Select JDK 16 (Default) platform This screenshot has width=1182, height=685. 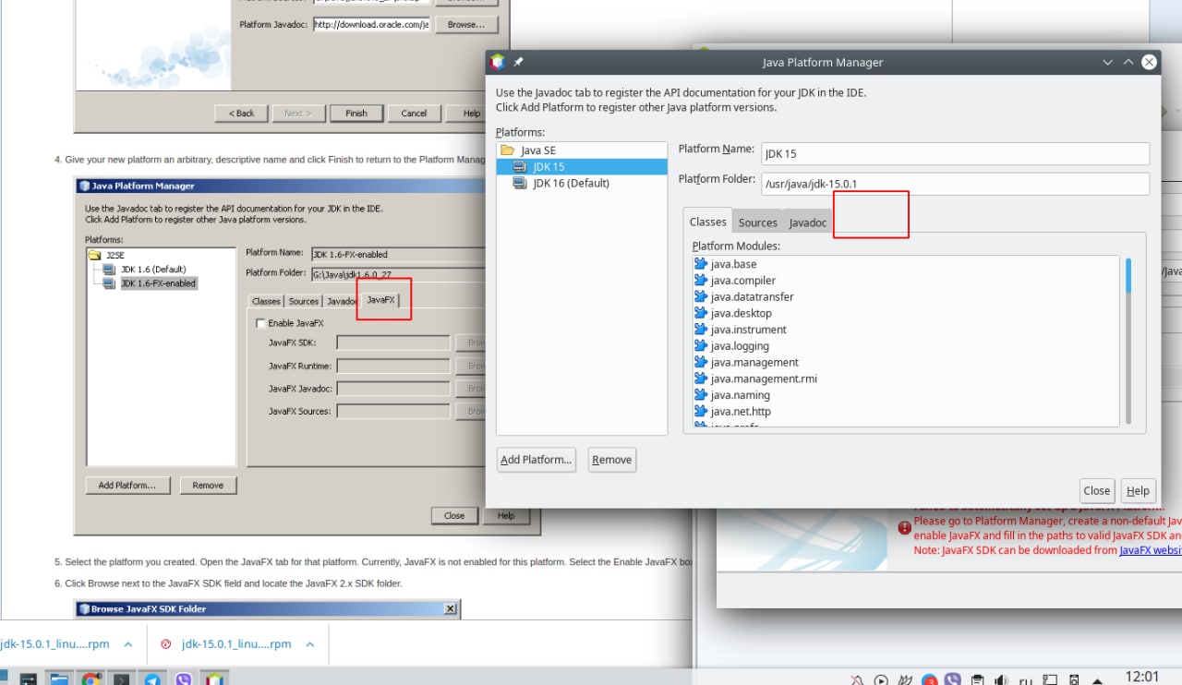561,183
